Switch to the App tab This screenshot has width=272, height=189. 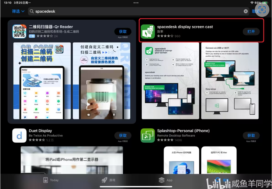[166, 180]
